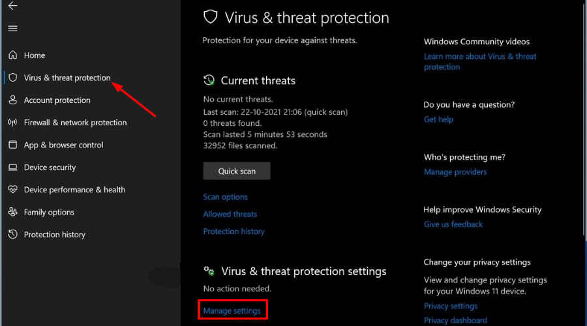Expand the hamburger navigation menu

pos(12,29)
